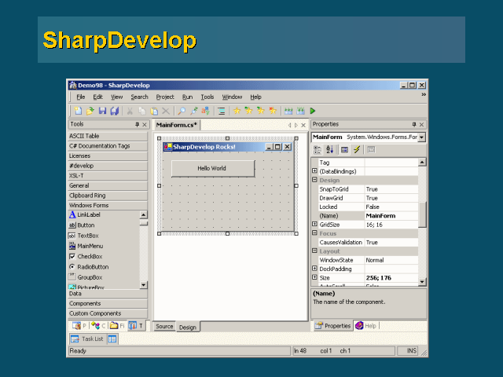Click the Previous Bookmark star icon
The width and height of the screenshot is (503, 377).
click(248, 111)
